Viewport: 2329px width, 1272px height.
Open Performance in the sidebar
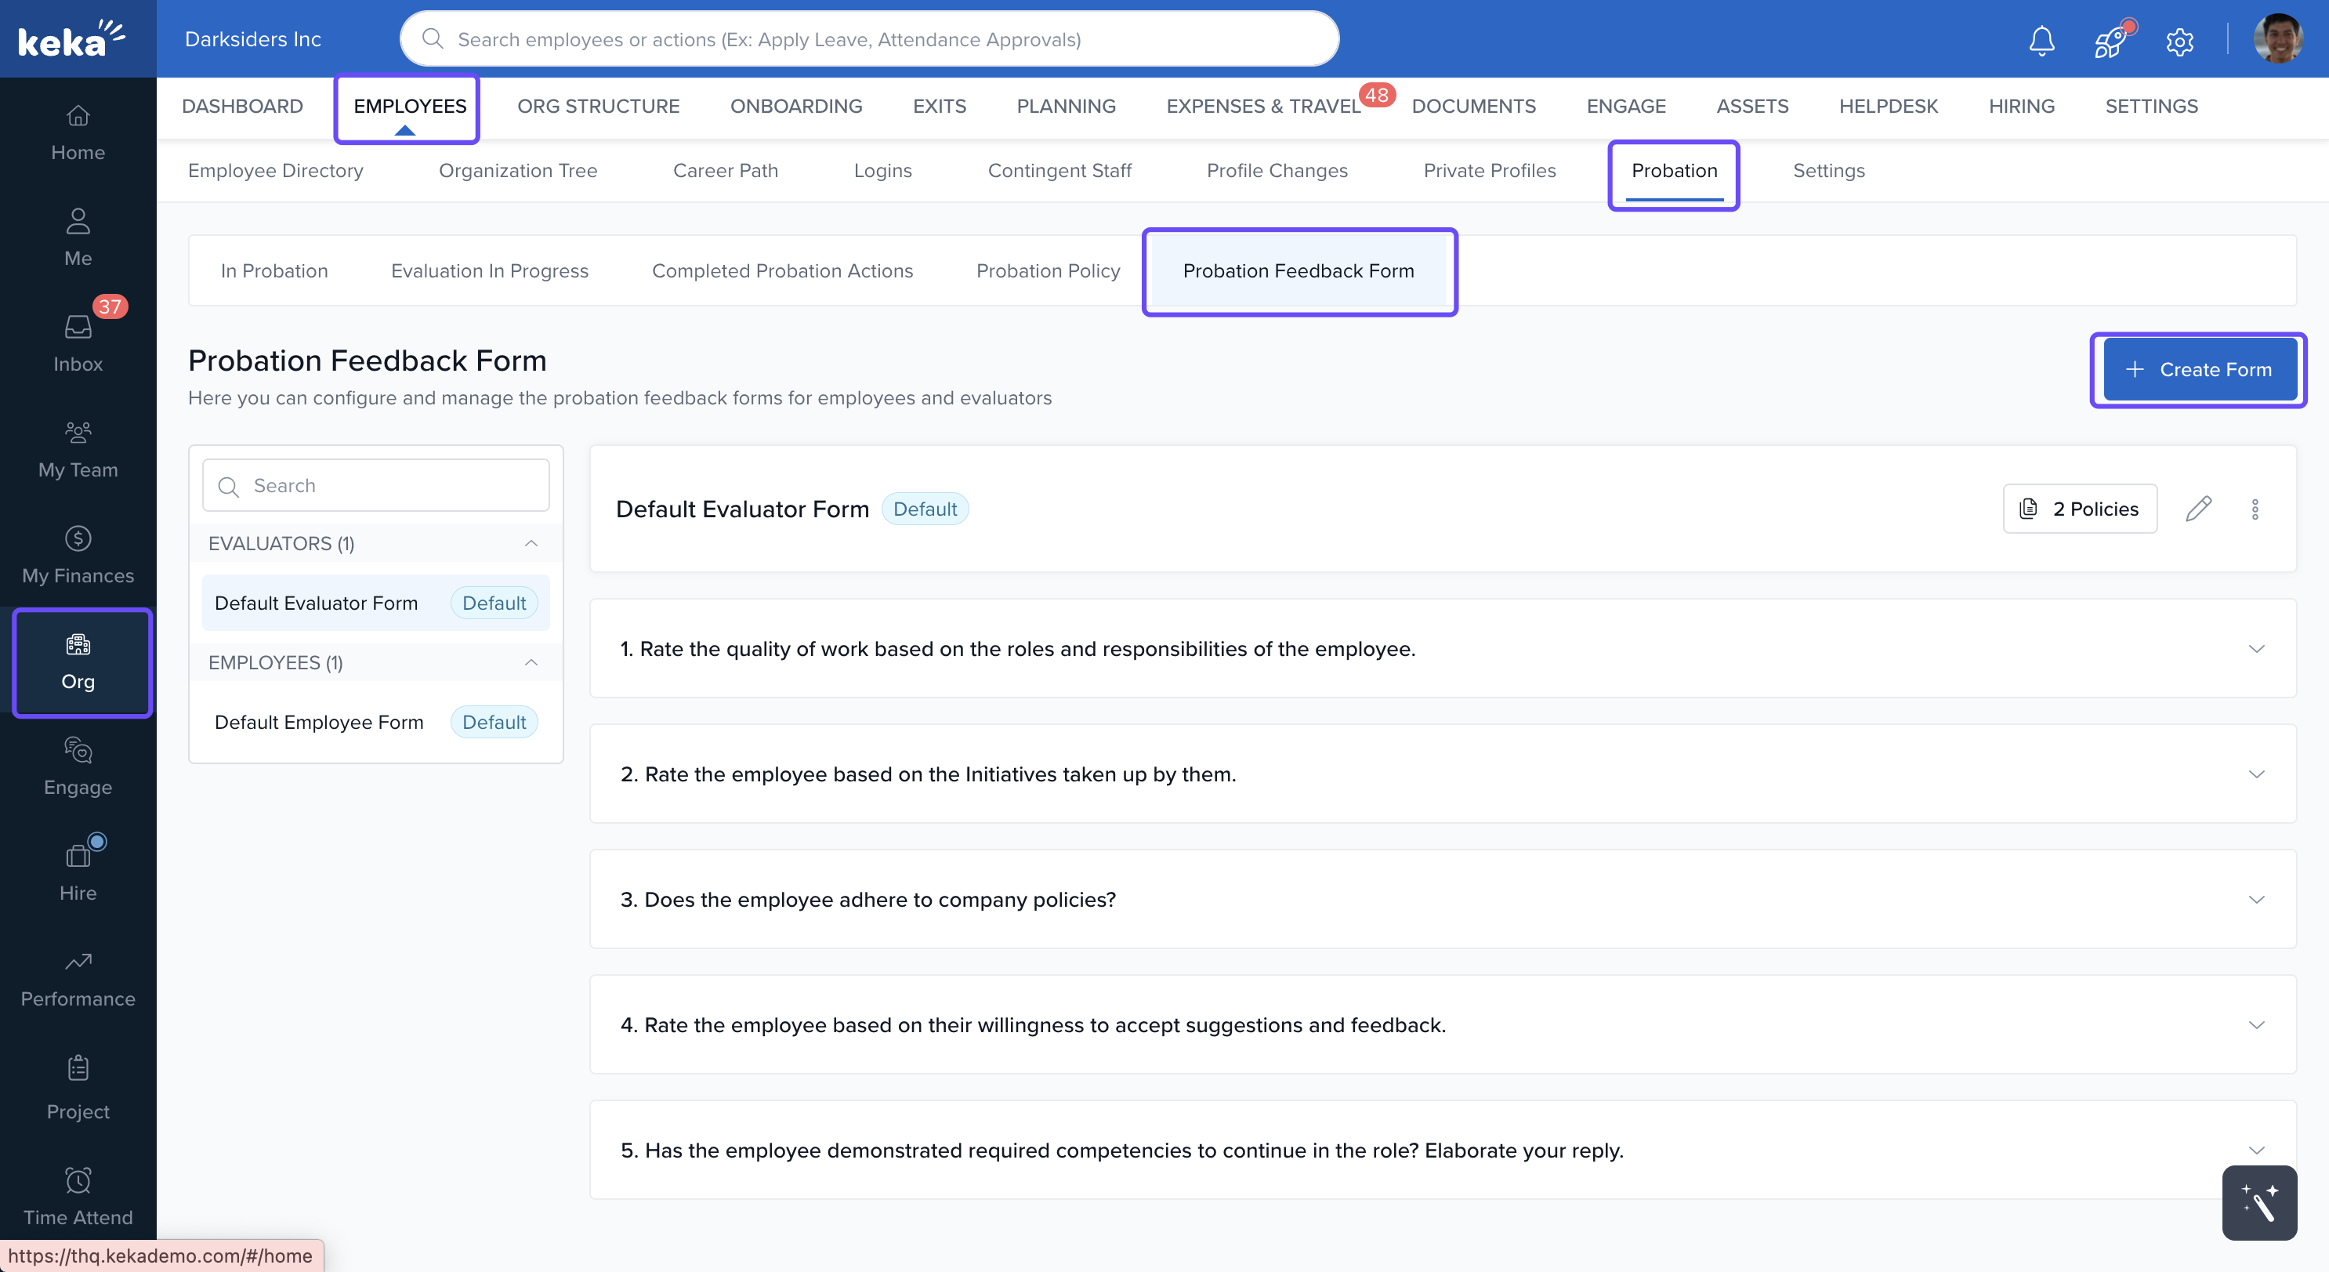[78, 979]
